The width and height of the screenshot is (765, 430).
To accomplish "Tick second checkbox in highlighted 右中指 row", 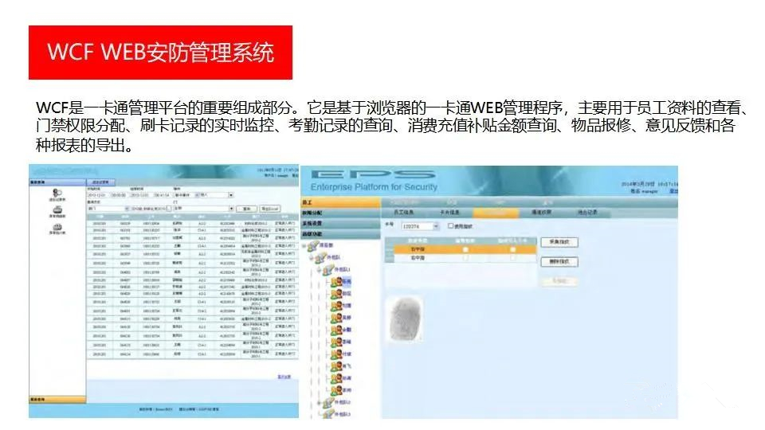I will click(x=512, y=249).
